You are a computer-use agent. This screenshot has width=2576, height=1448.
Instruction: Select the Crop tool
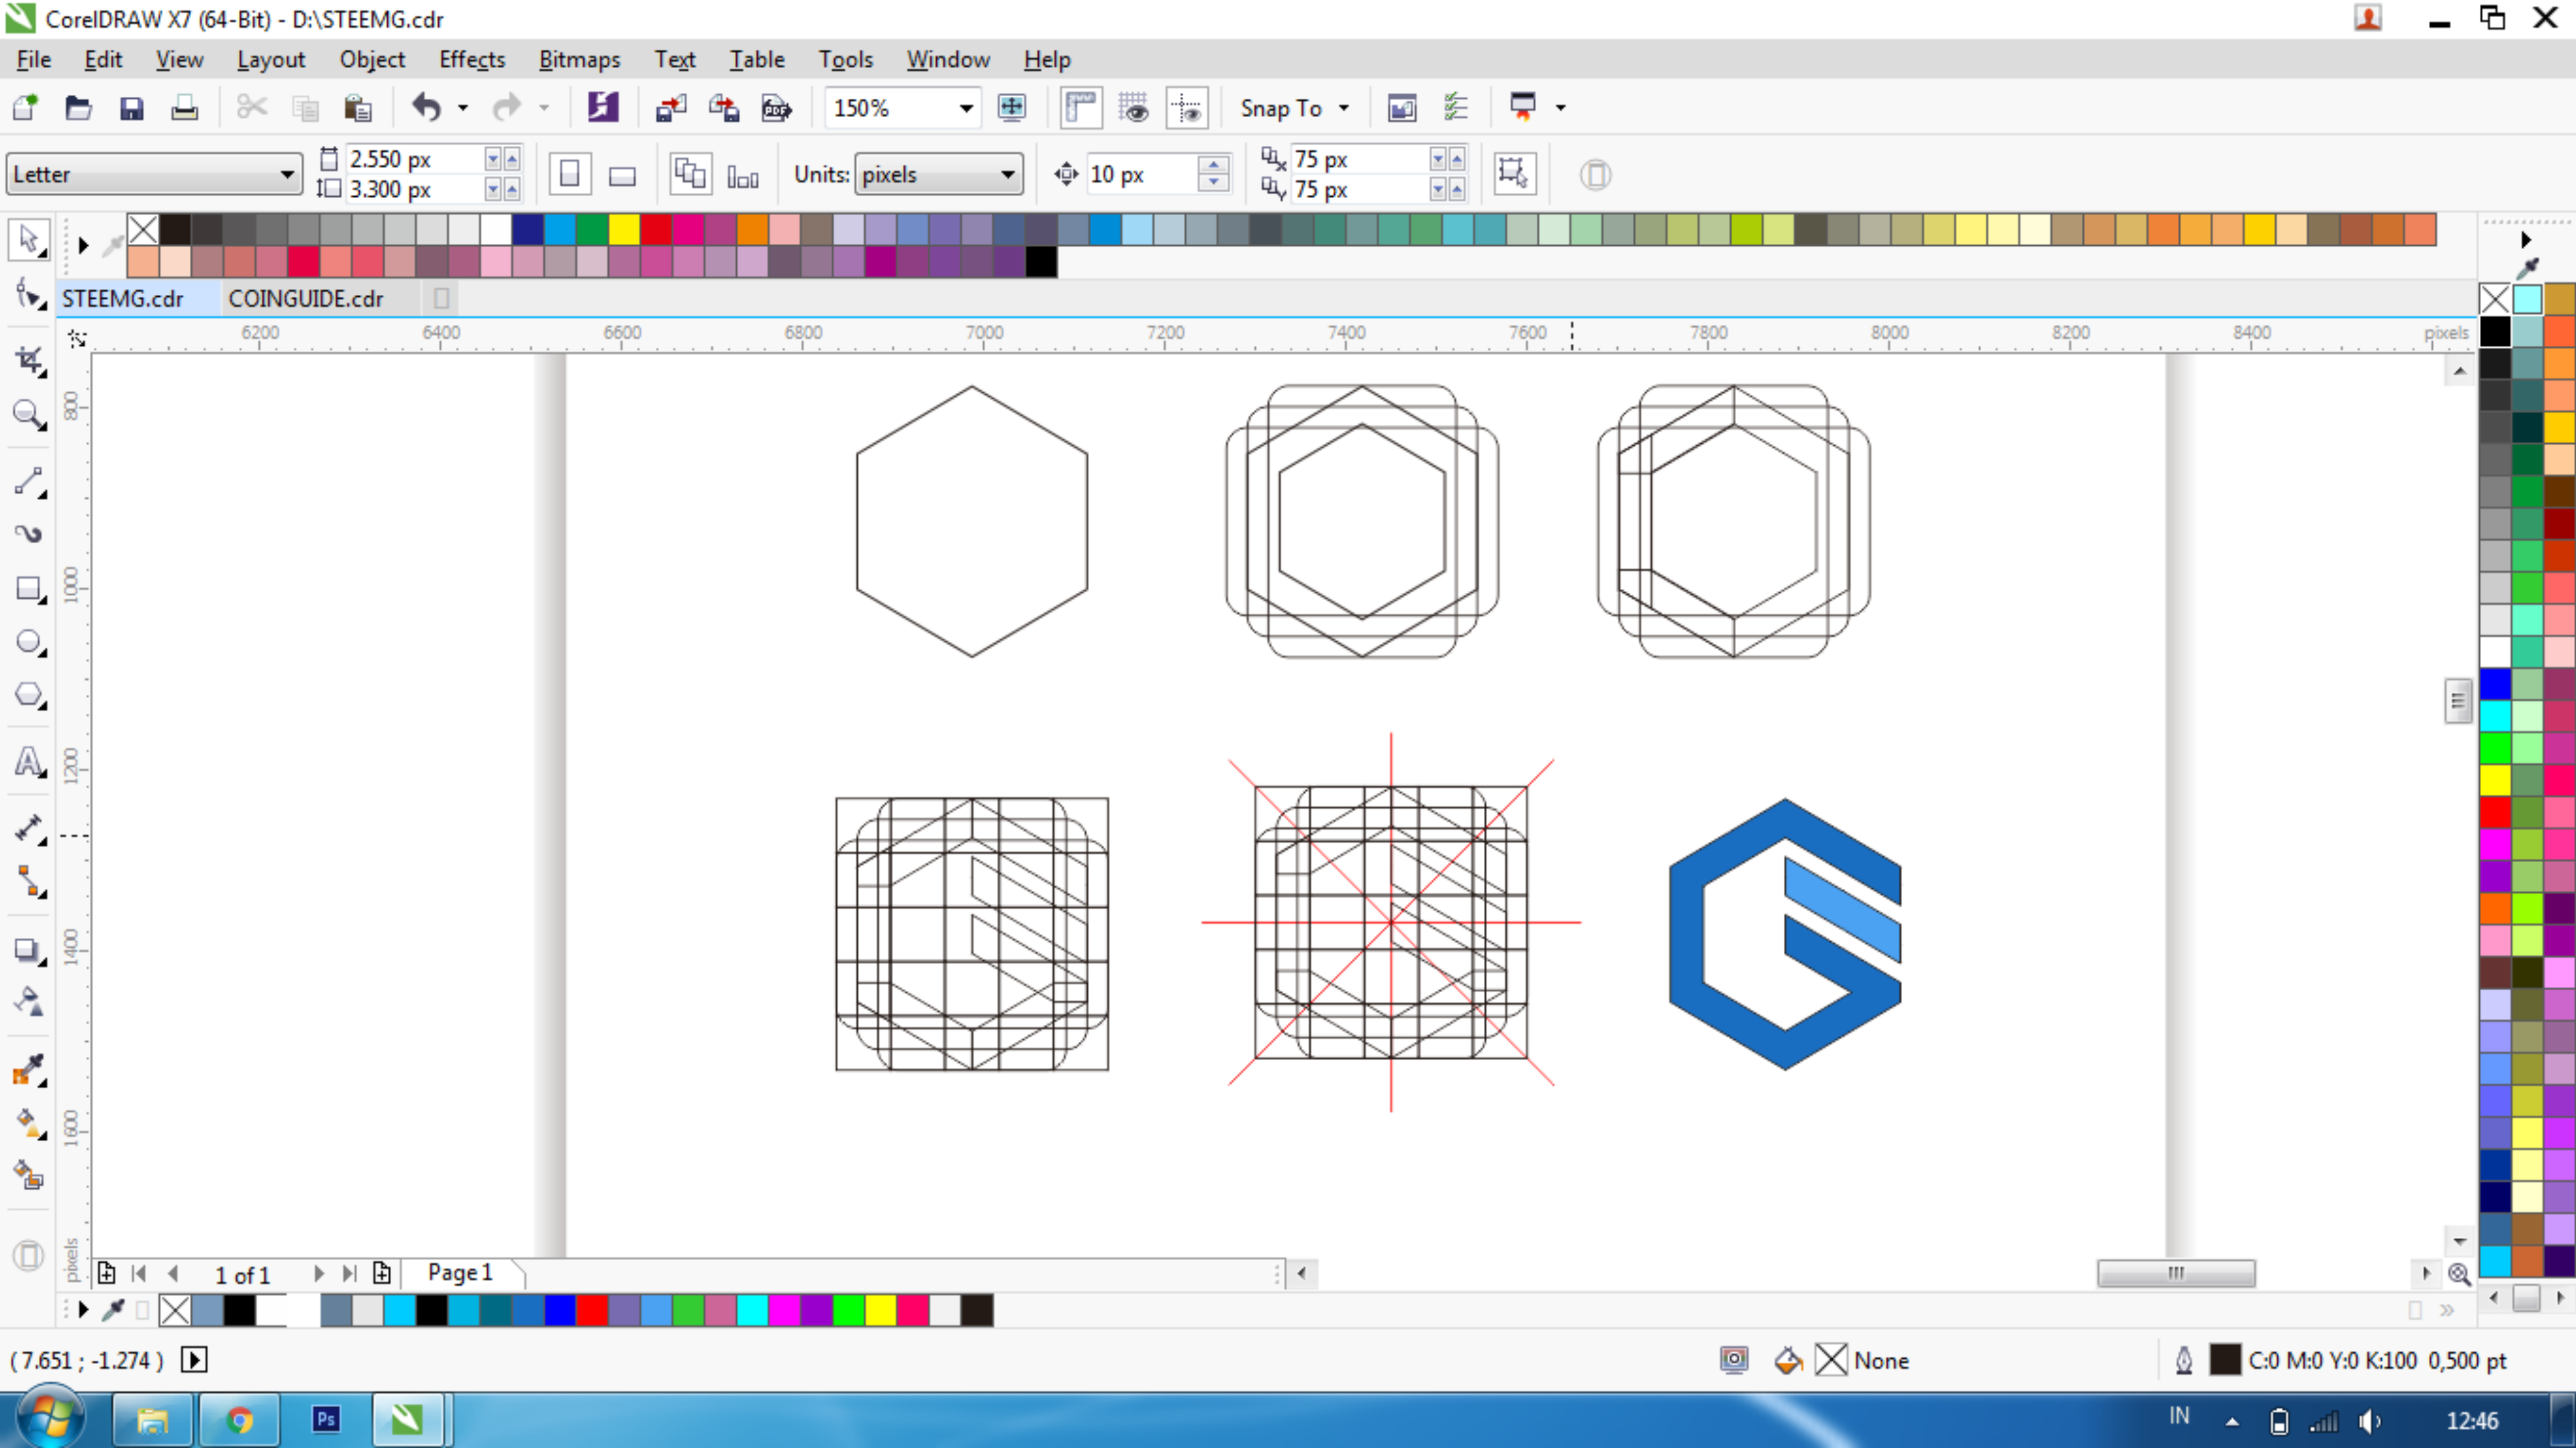28,361
